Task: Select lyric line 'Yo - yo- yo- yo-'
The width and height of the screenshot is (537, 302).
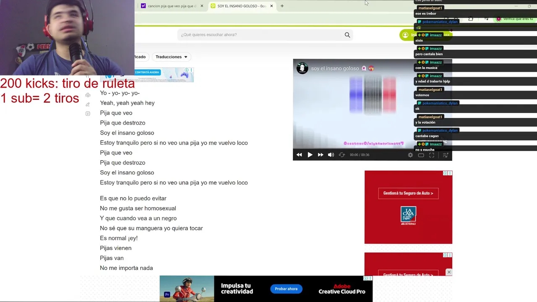Action: [120, 93]
